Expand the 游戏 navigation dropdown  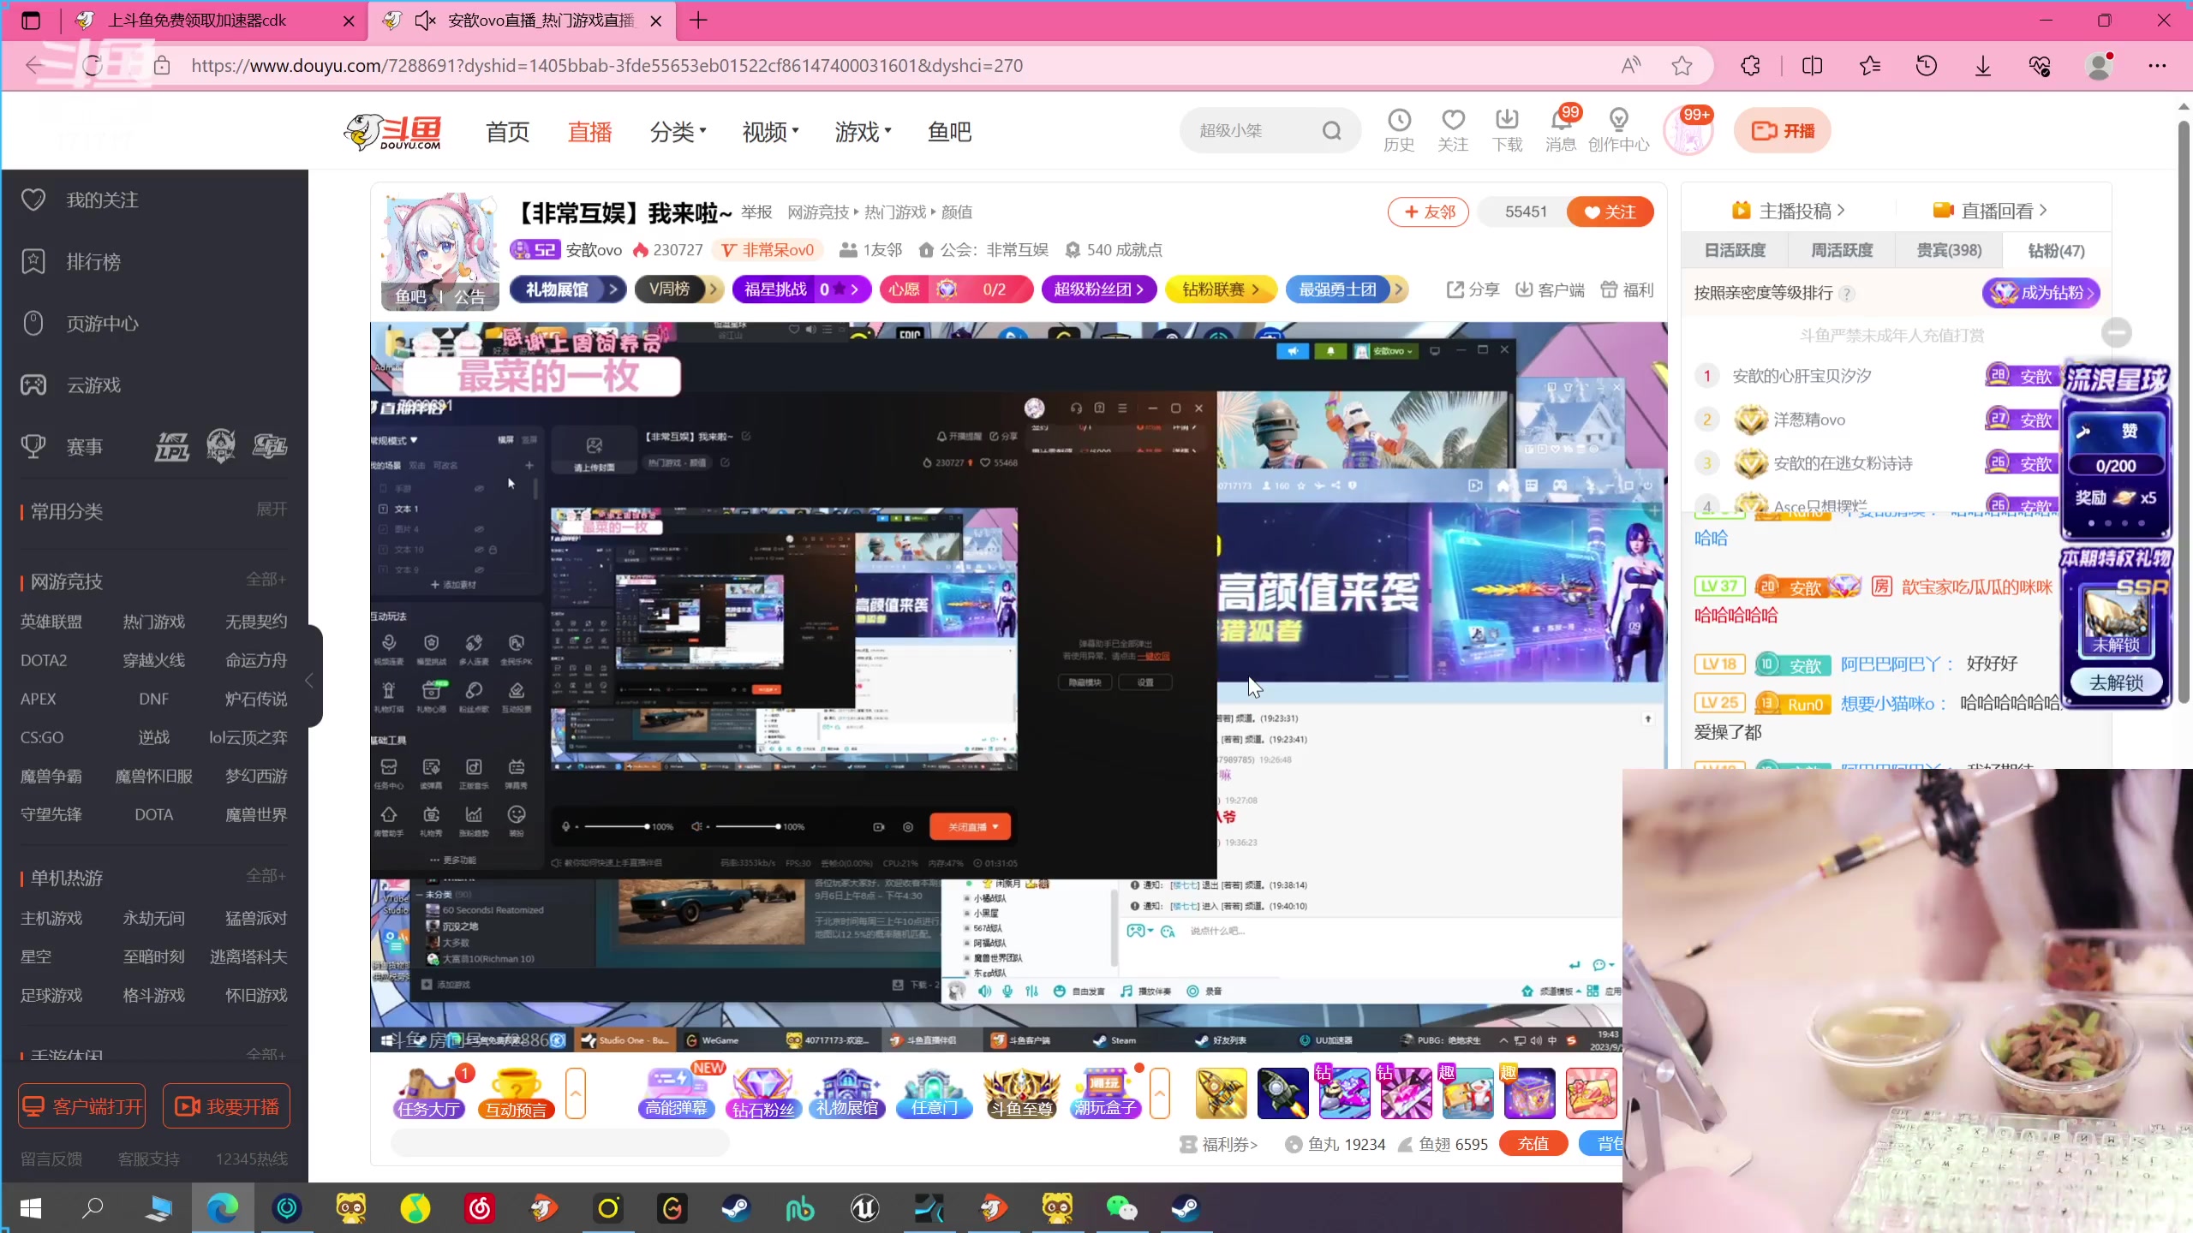pyautogui.click(x=861, y=130)
